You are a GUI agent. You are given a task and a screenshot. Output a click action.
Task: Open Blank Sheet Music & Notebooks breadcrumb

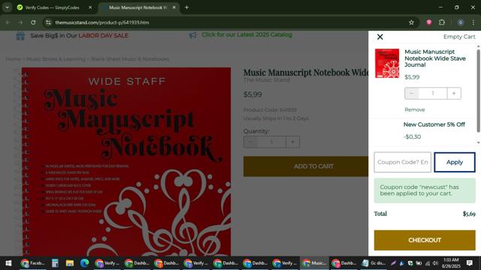(x=130, y=58)
